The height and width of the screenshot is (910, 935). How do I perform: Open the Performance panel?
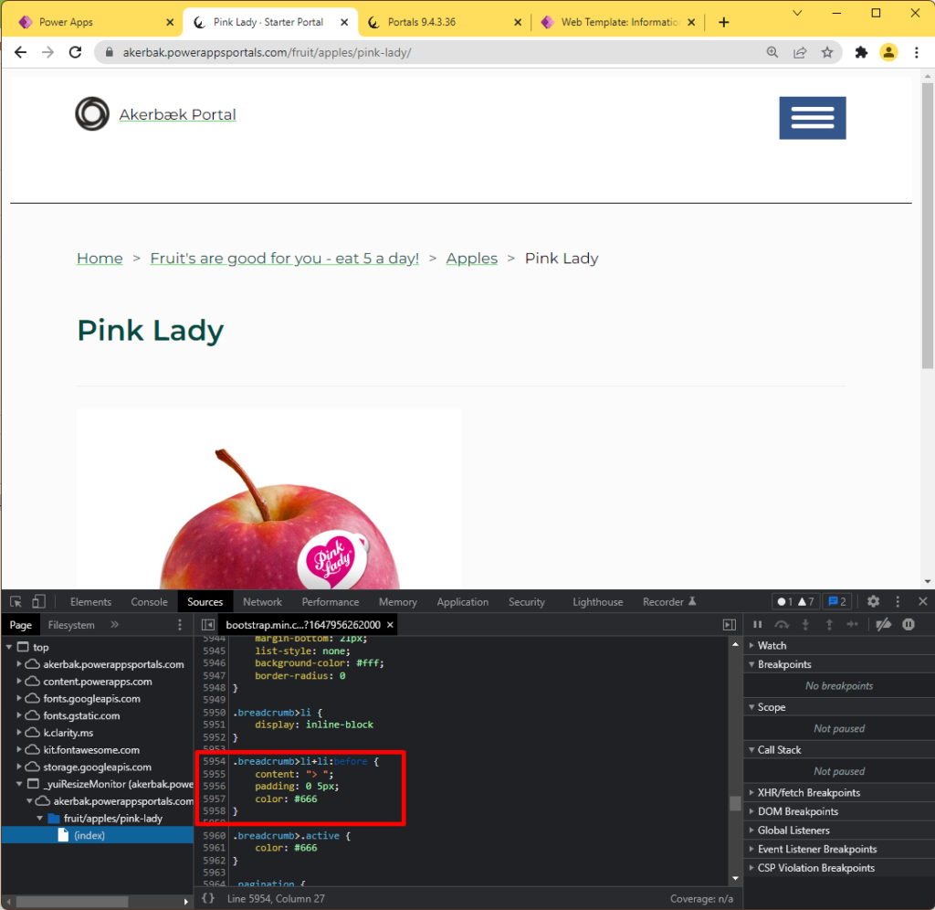[331, 601]
